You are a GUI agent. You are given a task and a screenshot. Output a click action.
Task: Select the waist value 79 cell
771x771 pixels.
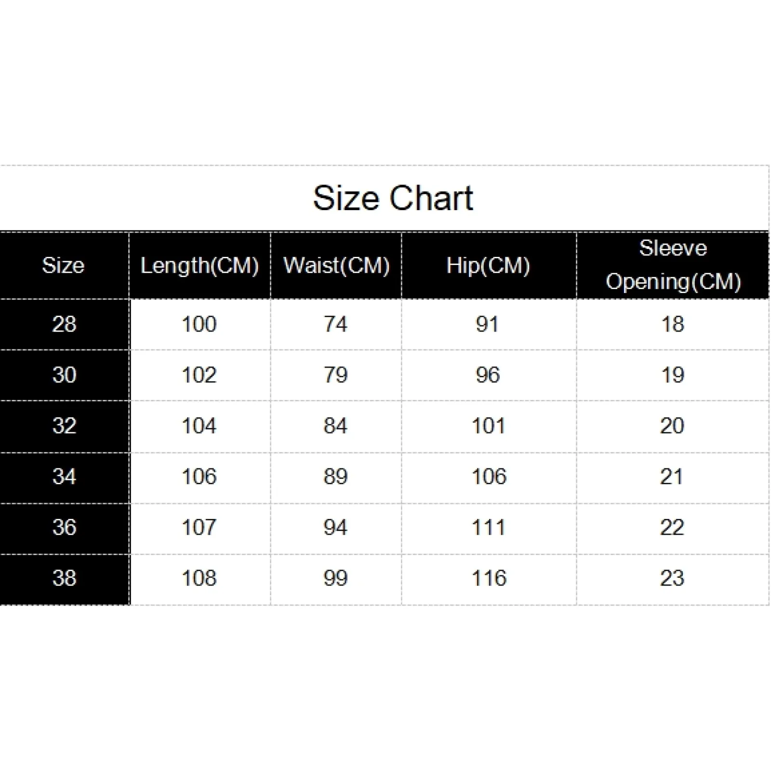click(335, 375)
